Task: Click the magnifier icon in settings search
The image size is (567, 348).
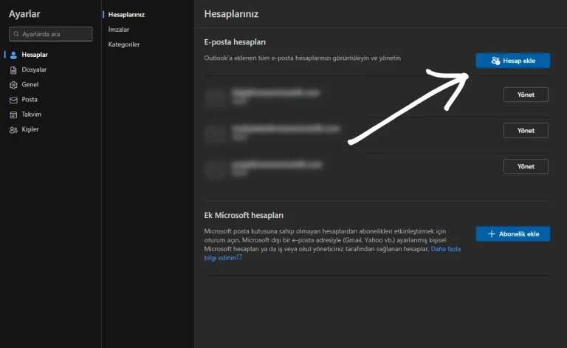Action: point(16,34)
